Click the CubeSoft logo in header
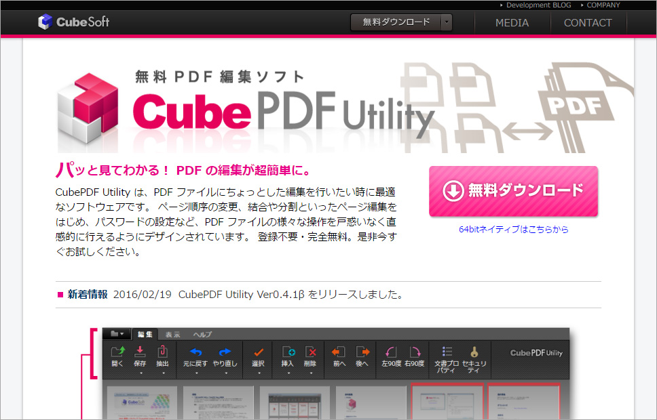This screenshot has width=657, height=420. click(74, 22)
